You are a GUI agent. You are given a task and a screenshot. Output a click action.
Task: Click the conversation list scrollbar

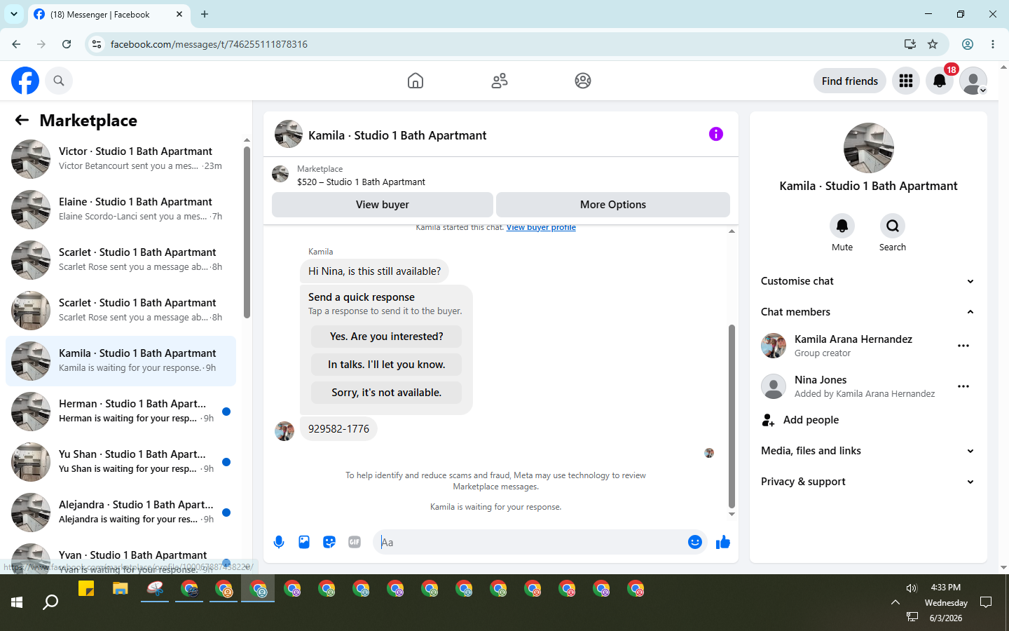[247, 231]
